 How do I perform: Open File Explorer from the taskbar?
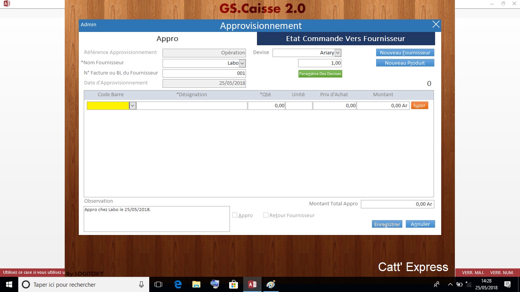[x=196, y=284]
